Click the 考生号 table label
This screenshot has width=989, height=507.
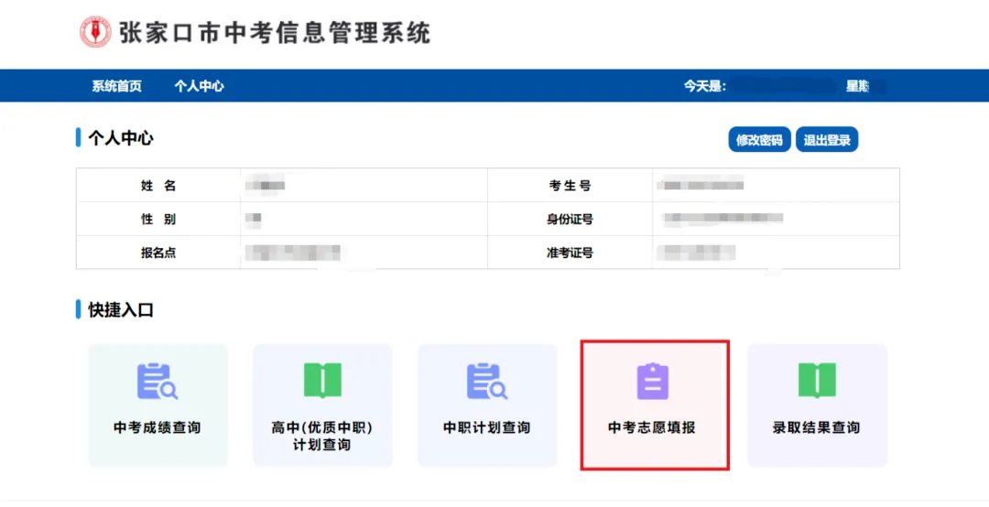(571, 186)
